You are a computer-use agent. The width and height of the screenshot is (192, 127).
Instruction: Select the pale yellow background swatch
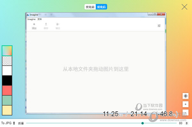click(7, 110)
